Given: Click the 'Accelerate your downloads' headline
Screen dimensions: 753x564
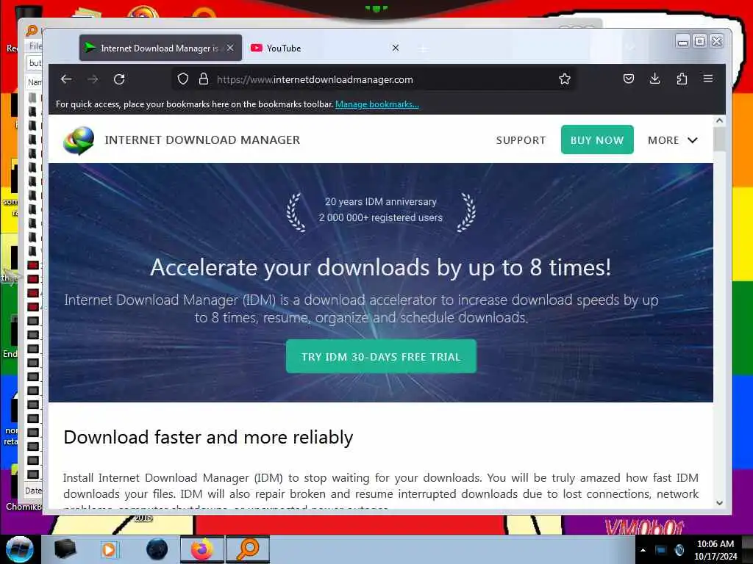Looking at the screenshot, I should [x=381, y=267].
